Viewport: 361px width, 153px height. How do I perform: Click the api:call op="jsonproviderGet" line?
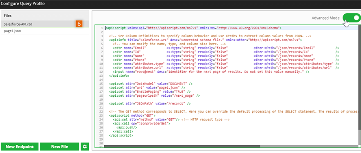[141, 123]
